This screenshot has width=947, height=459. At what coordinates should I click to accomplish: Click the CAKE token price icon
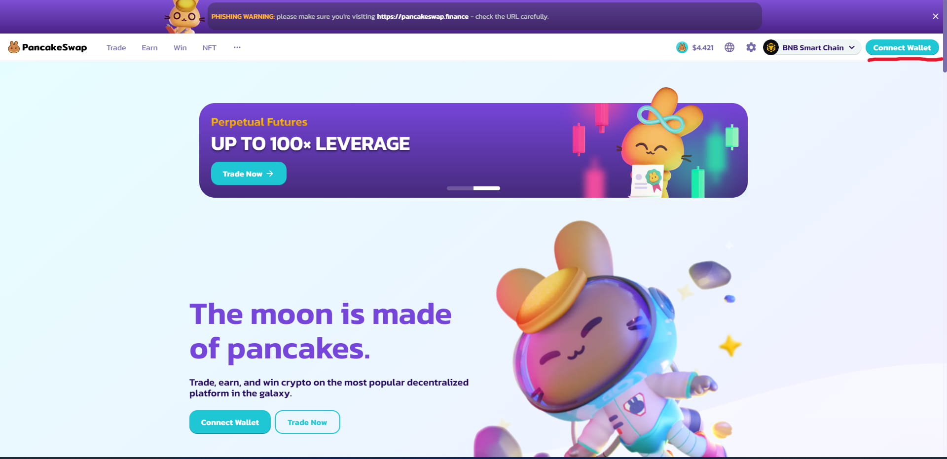682,47
